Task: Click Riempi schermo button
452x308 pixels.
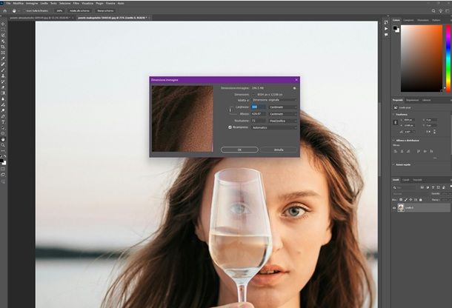Action: coord(105,11)
